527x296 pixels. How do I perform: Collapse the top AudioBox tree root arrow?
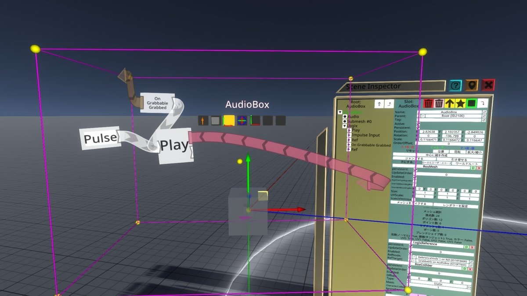[340, 112]
